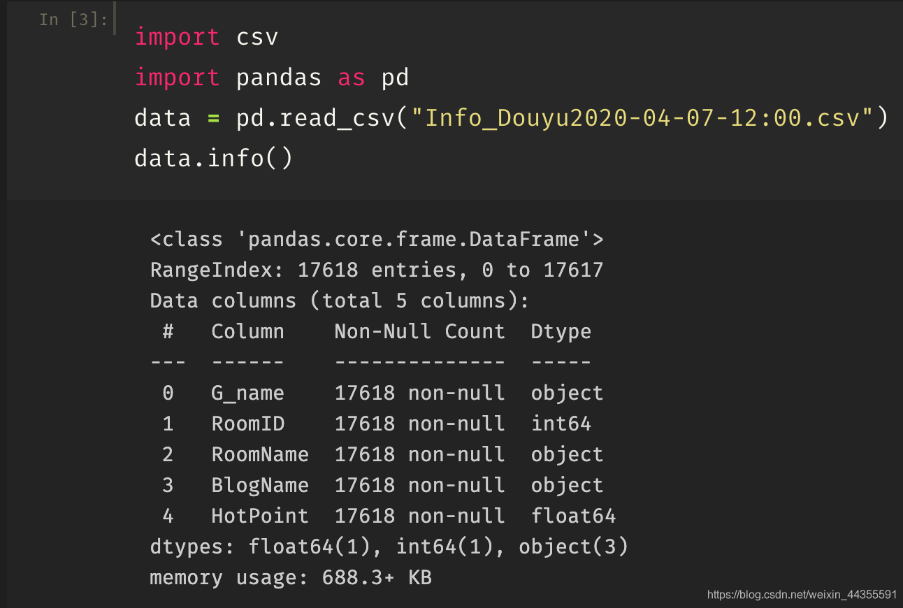903x608 pixels.
Task: Click the RoomID column row
Action: point(376,424)
